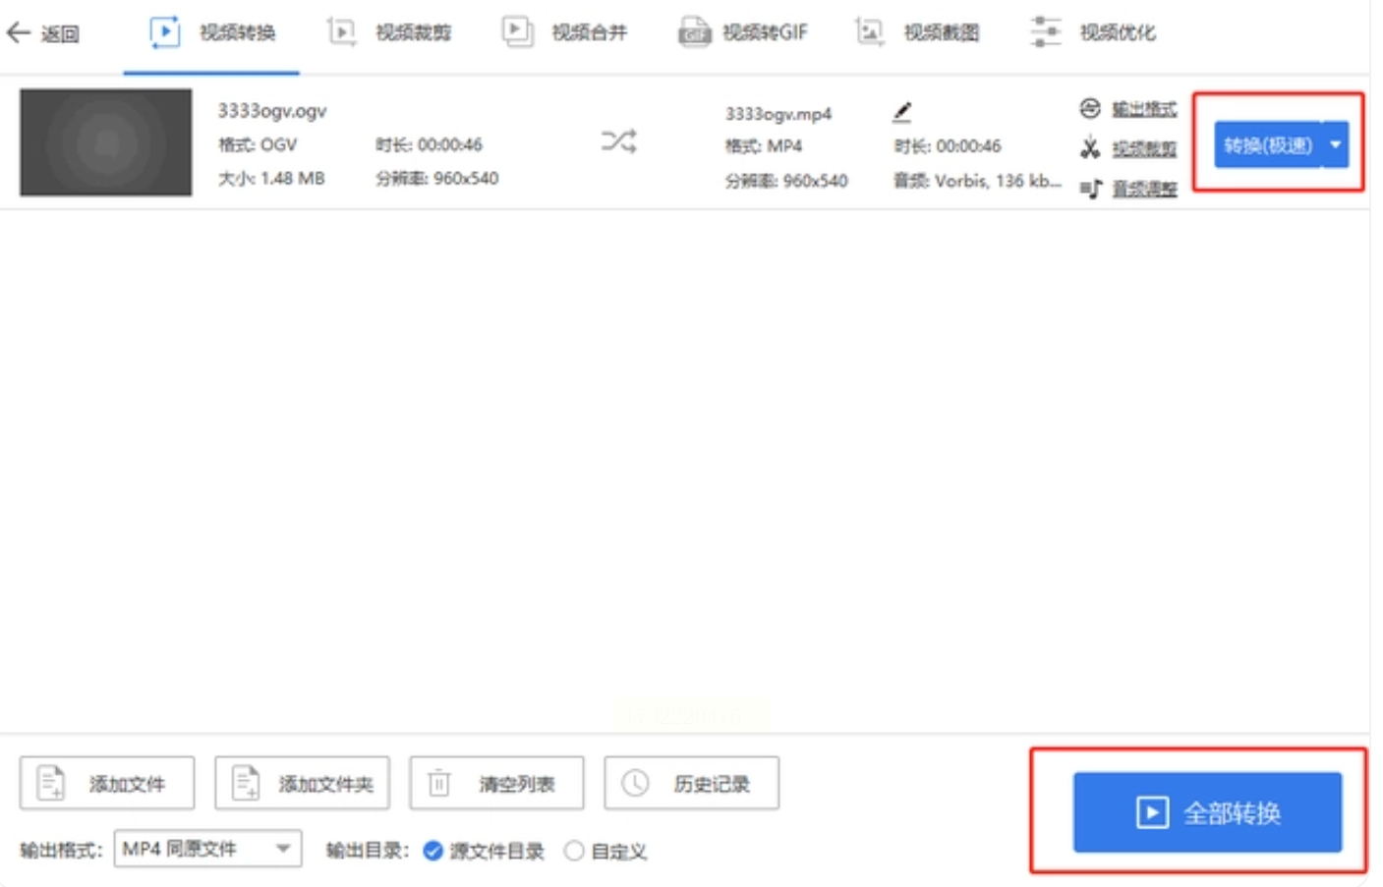Open the 视频转GIF tab

click(742, 32)
